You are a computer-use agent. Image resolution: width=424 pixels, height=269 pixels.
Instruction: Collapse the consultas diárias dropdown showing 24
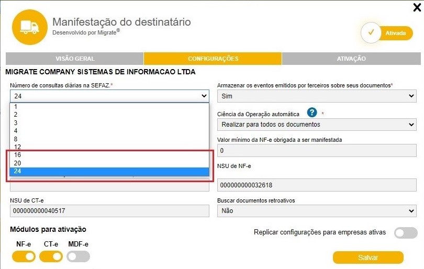(109, 96)
